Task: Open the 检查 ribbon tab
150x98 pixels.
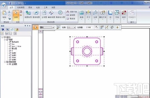Action: click(38, 7)
